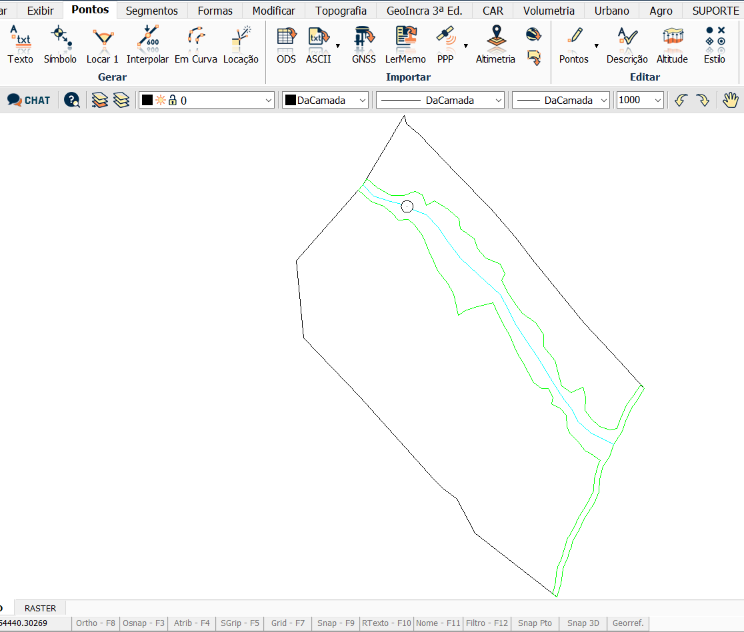The width and height of the screenshot is (744, 632).
Task: Select the Texto tool
Action: [x=20, y=43]
